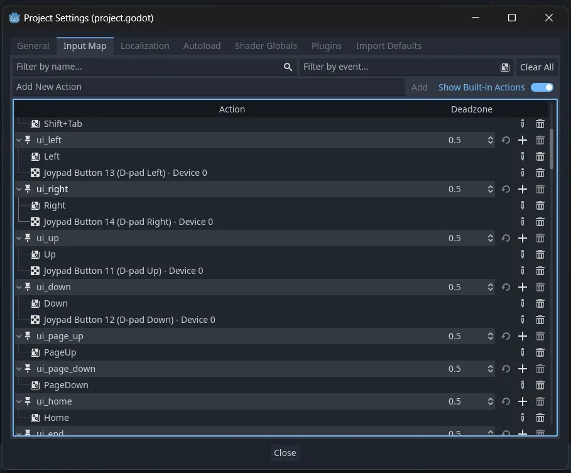Revert ui_home action to default
This screenshot has height=473, width=571.
(x=506, y=401)
